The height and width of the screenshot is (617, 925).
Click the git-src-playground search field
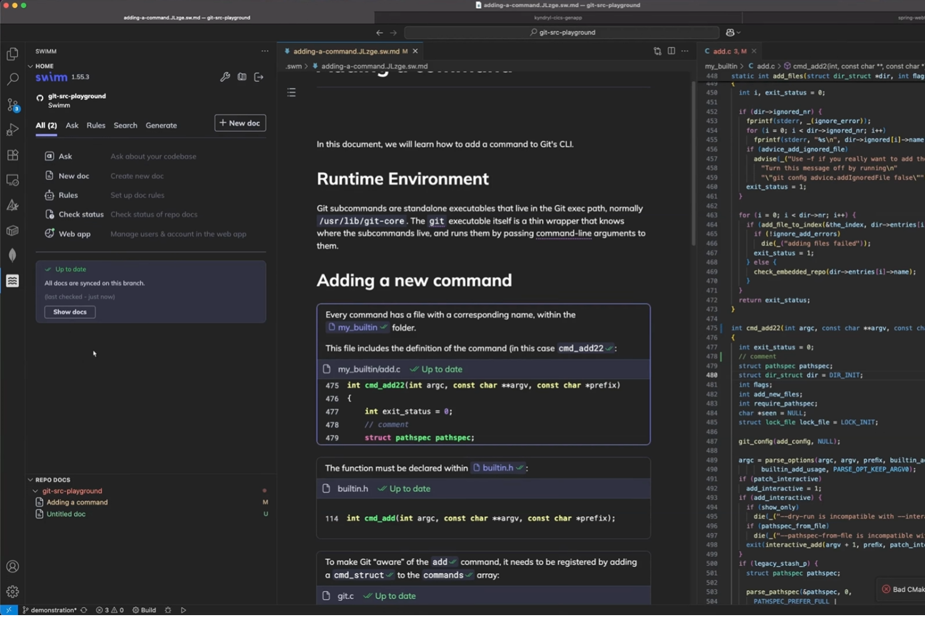click(x=561, y=33)
